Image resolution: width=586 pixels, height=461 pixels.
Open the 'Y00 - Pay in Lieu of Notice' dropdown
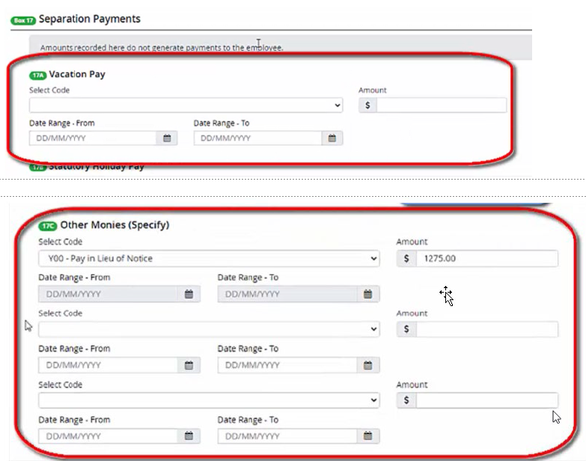tap(209, 259)
